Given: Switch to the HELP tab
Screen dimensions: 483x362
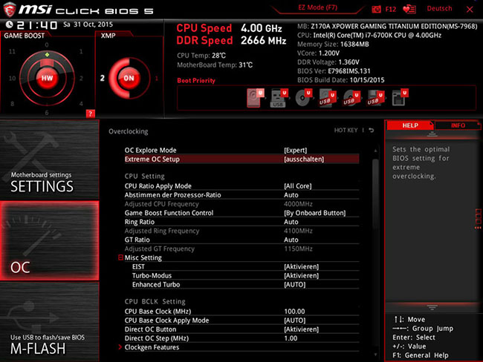Looking at the screenshot, I should tap(410, 125).
